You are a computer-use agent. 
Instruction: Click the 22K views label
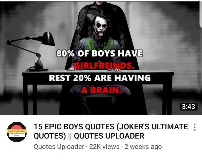pos(104,147)
